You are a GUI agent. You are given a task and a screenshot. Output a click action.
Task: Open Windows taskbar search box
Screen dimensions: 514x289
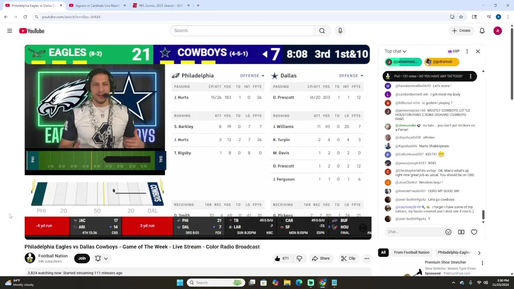tap(216, 283)
